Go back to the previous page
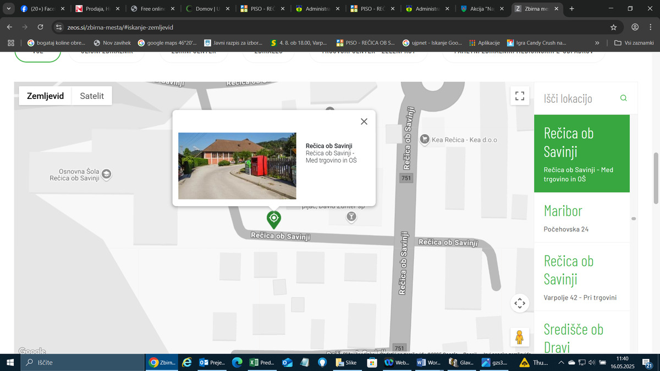 coord(9,27)
